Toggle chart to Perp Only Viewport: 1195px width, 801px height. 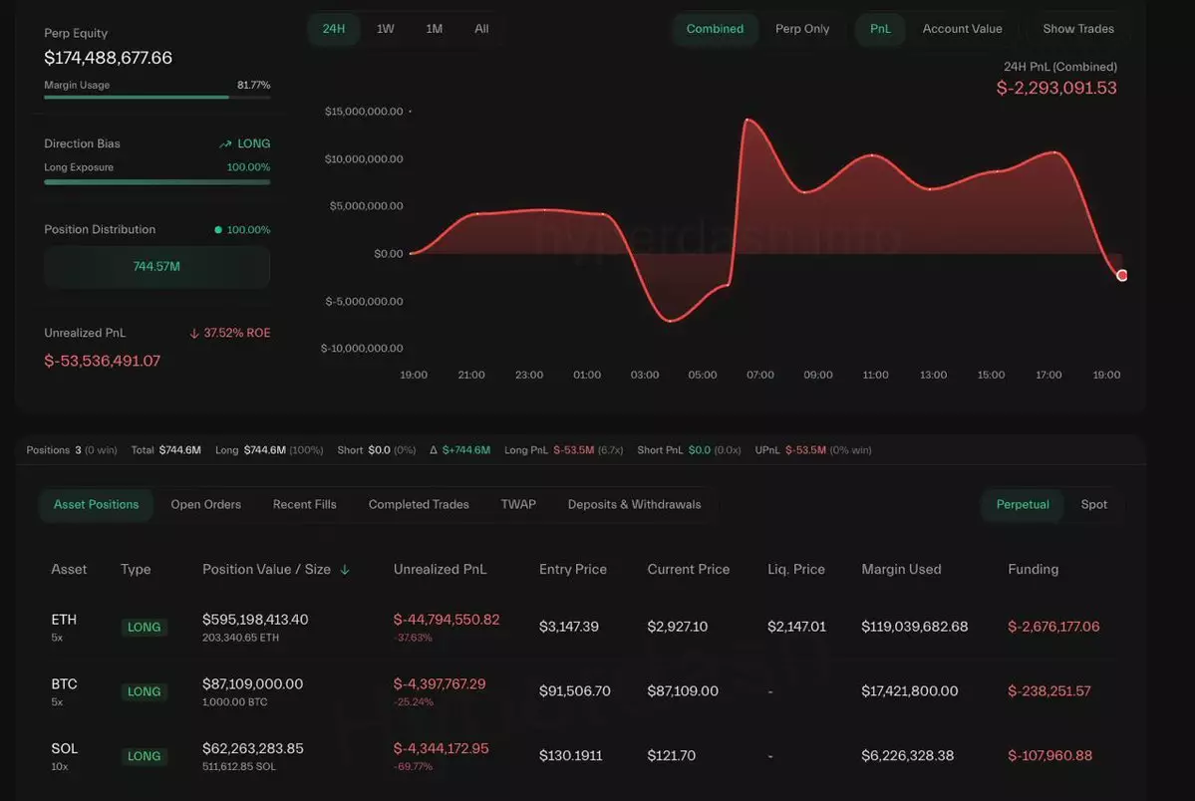coord(801,29)
